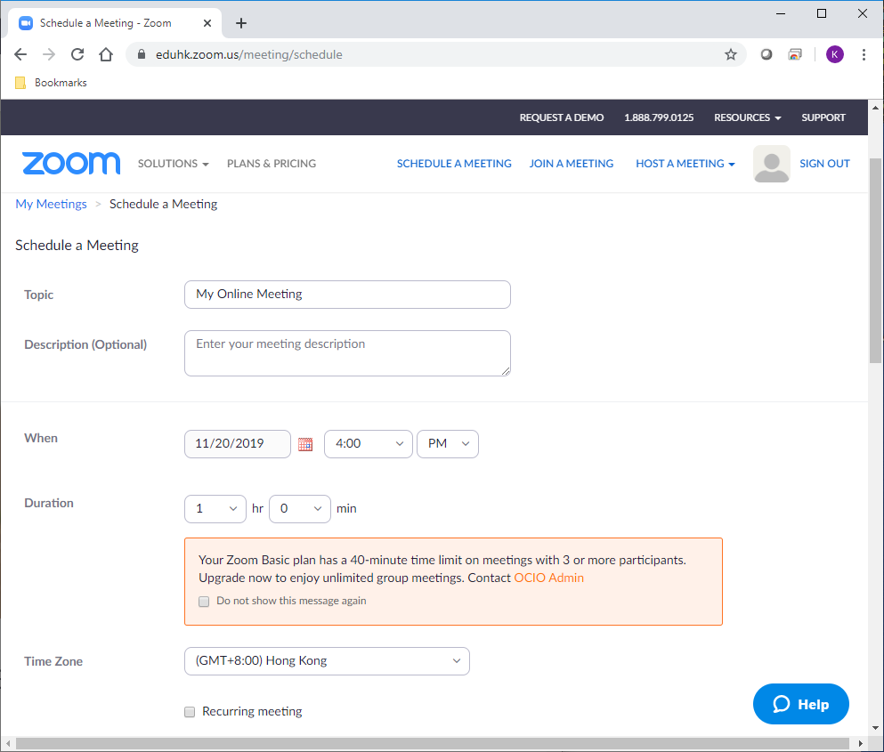Click phone number 1.888.799.0125
Viewport: 884px width, 752px height.
pos(659,117)
